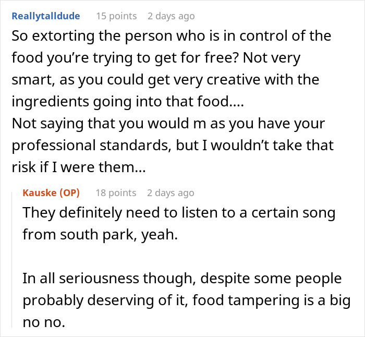Click the line mentioning "very creative with the"
The image size is (365, 337).
165,80
